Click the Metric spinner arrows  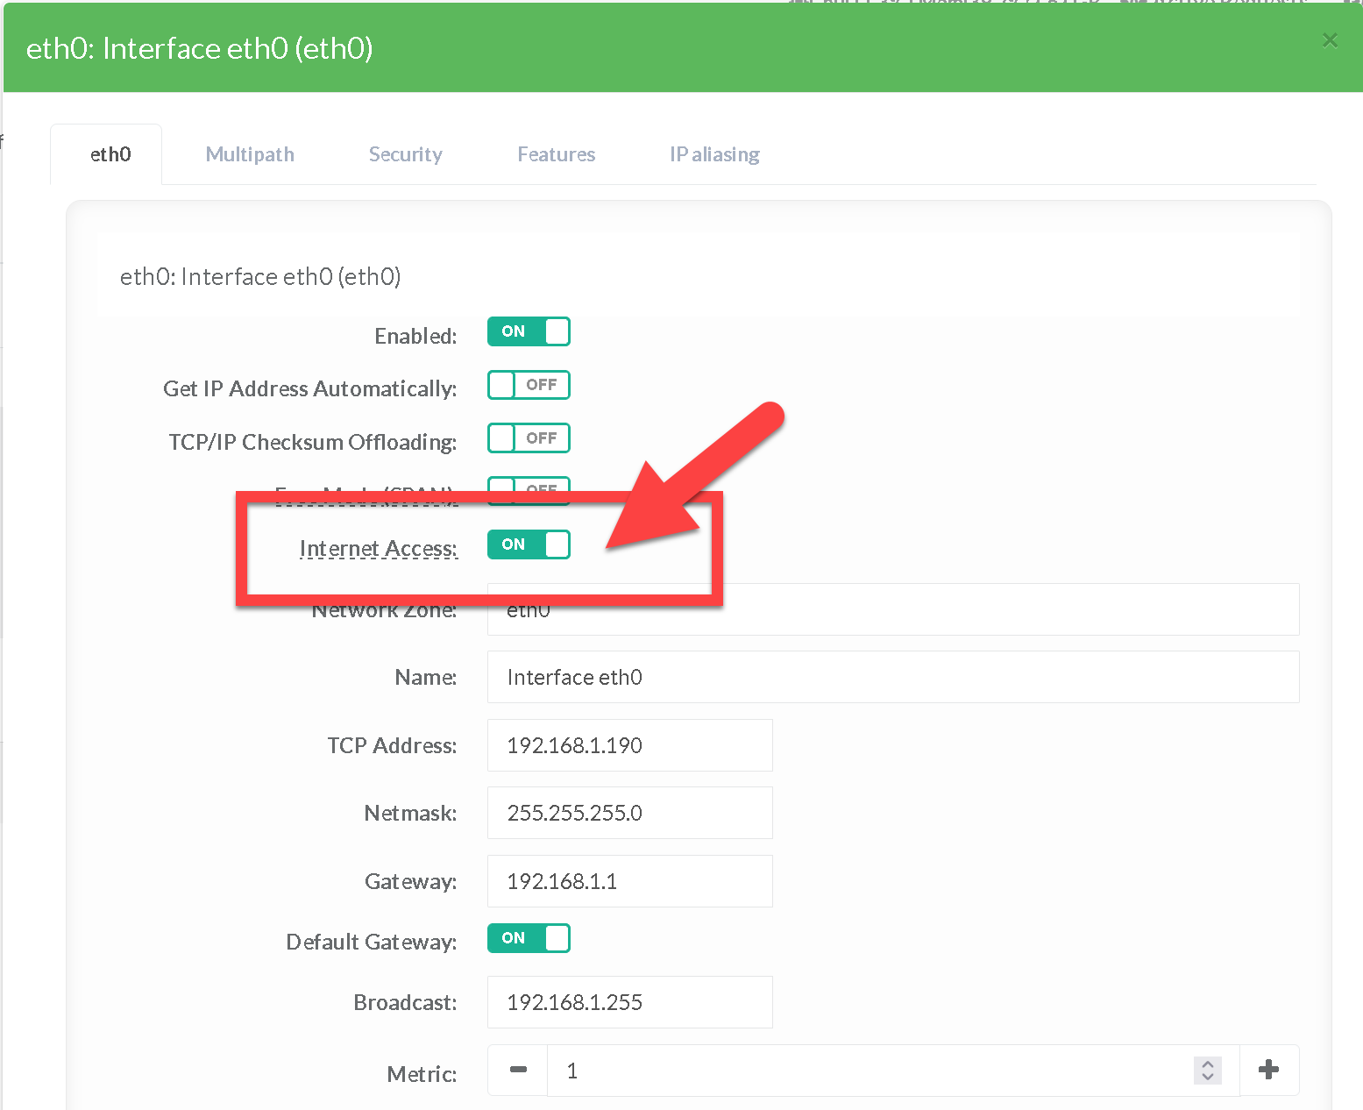[x=1207, y=1070]
